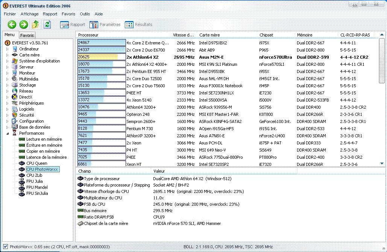
Task: Select the Système d'exploitation Windows icon
Action: point(15,61)
